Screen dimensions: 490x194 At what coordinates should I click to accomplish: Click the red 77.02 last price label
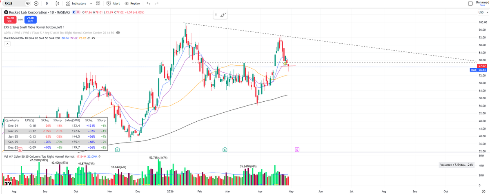(x=482, y=66)
